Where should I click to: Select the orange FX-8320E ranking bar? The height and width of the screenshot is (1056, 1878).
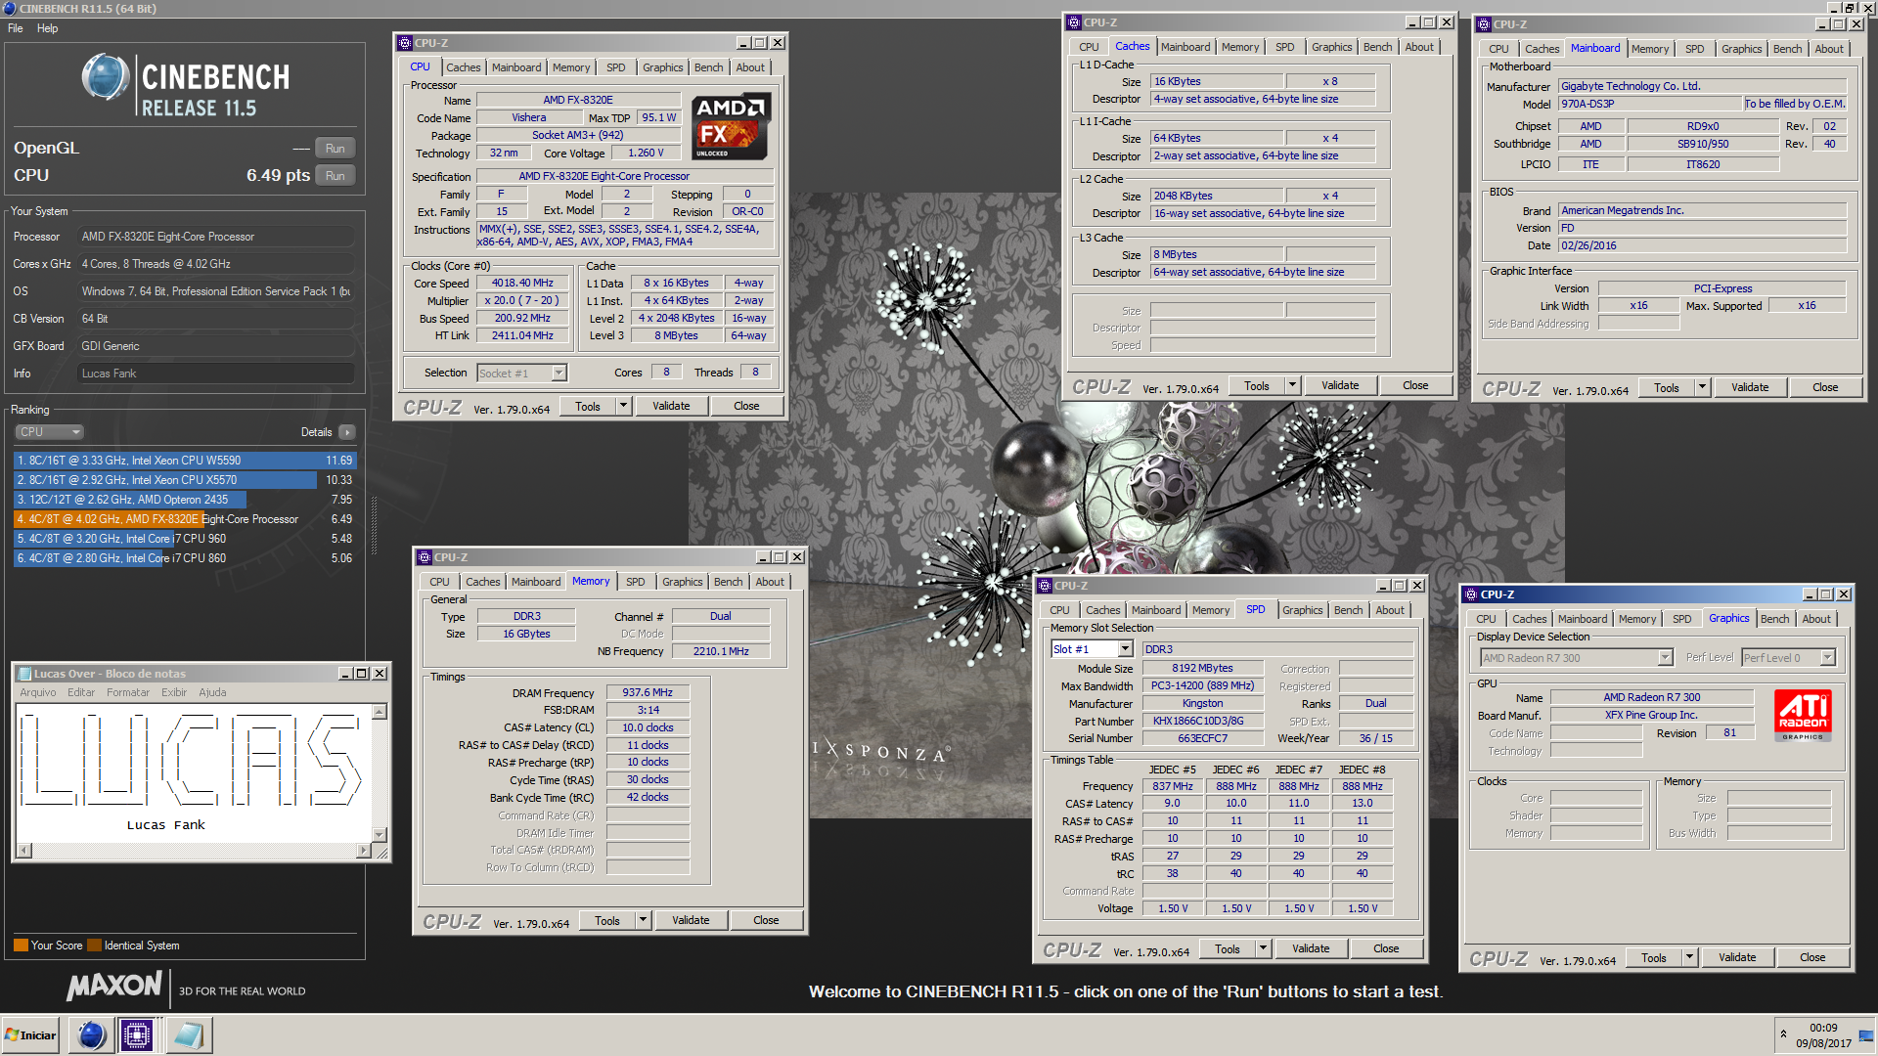pos(185,519)
